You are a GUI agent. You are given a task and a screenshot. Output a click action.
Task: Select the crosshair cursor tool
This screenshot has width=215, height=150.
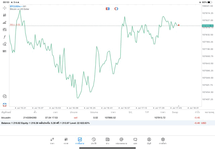click(5, 7)
